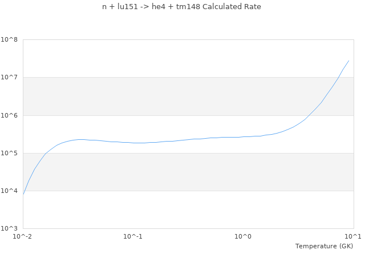Click the blue curve's lowest point at far left
The width and height of the screenshot is (365, 274).
tap(23, 194)
